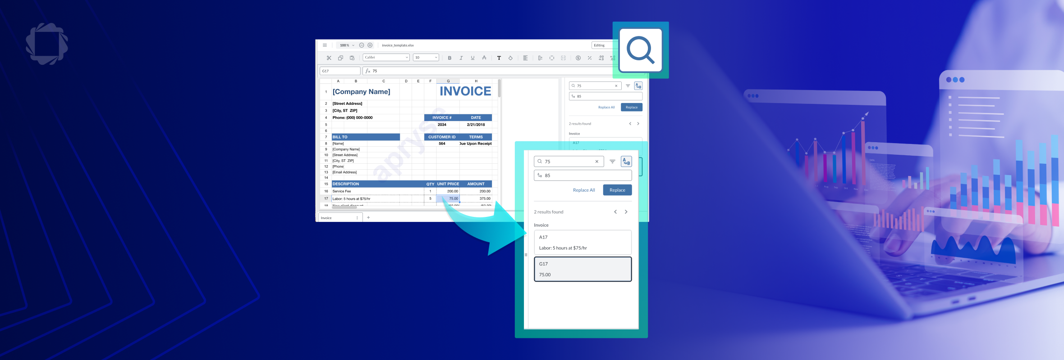Image resolution: width=1064 pixels, height=360 pixels.
Task: Click the G17 cell name box
Action: coord(340,71)
